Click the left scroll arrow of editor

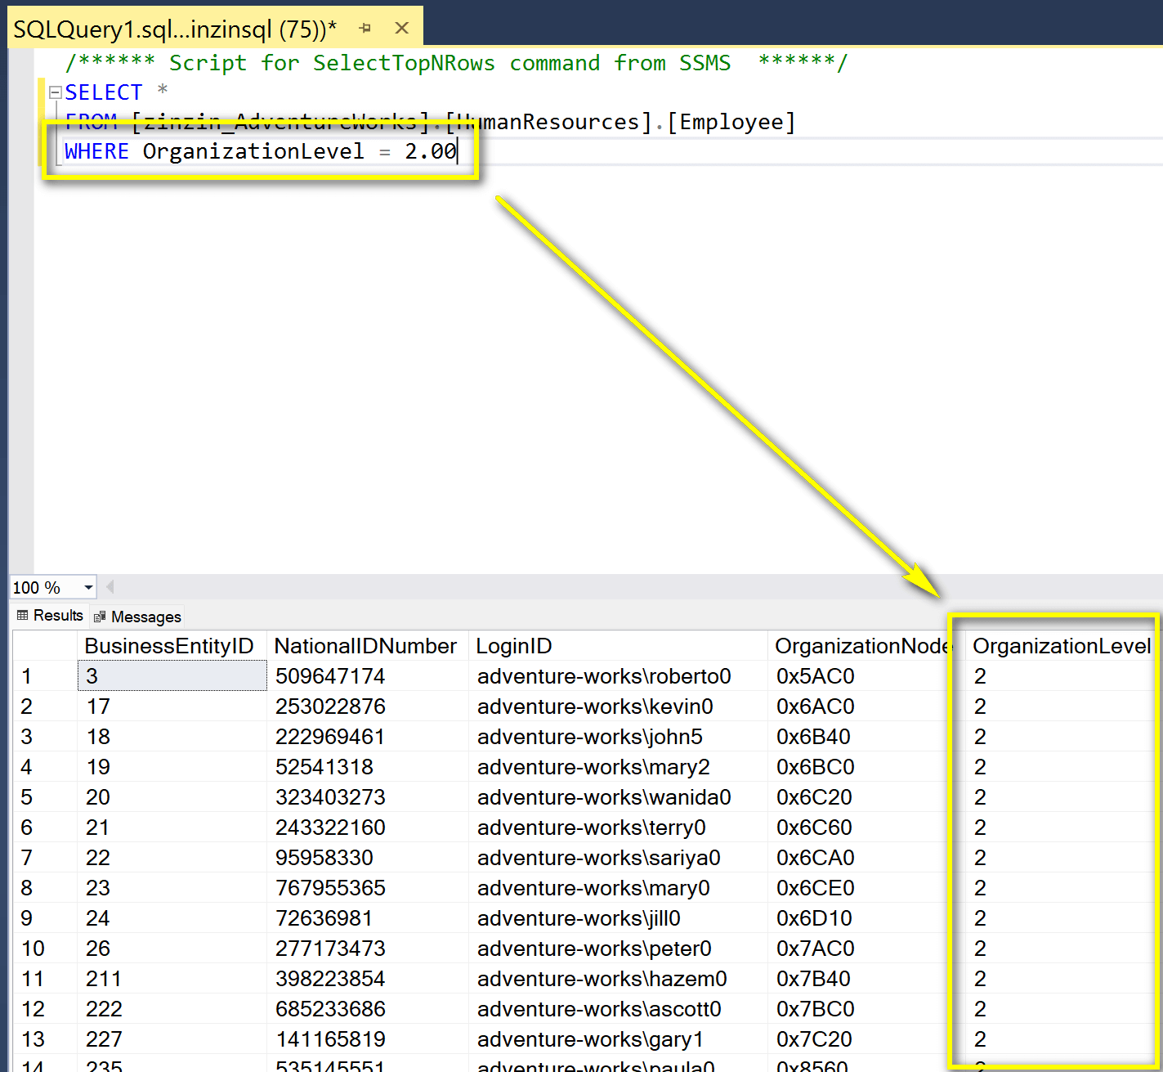110,586
